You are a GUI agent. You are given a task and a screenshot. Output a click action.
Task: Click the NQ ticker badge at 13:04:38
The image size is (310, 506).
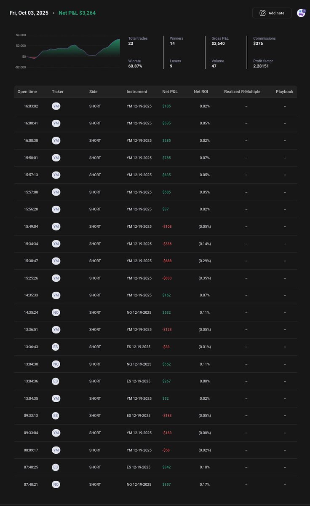pos(56,364)
